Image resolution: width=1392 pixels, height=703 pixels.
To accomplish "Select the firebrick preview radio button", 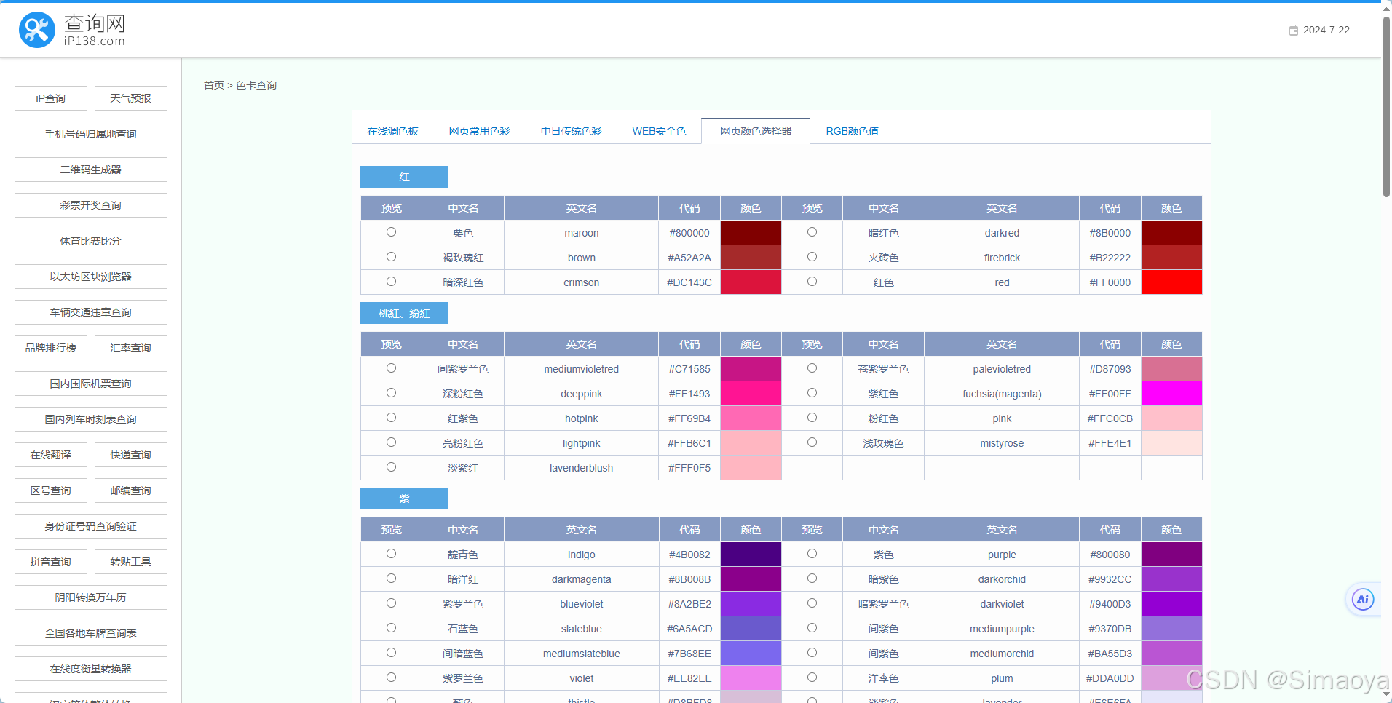I will pyautogui.click(x=812, y=257).
